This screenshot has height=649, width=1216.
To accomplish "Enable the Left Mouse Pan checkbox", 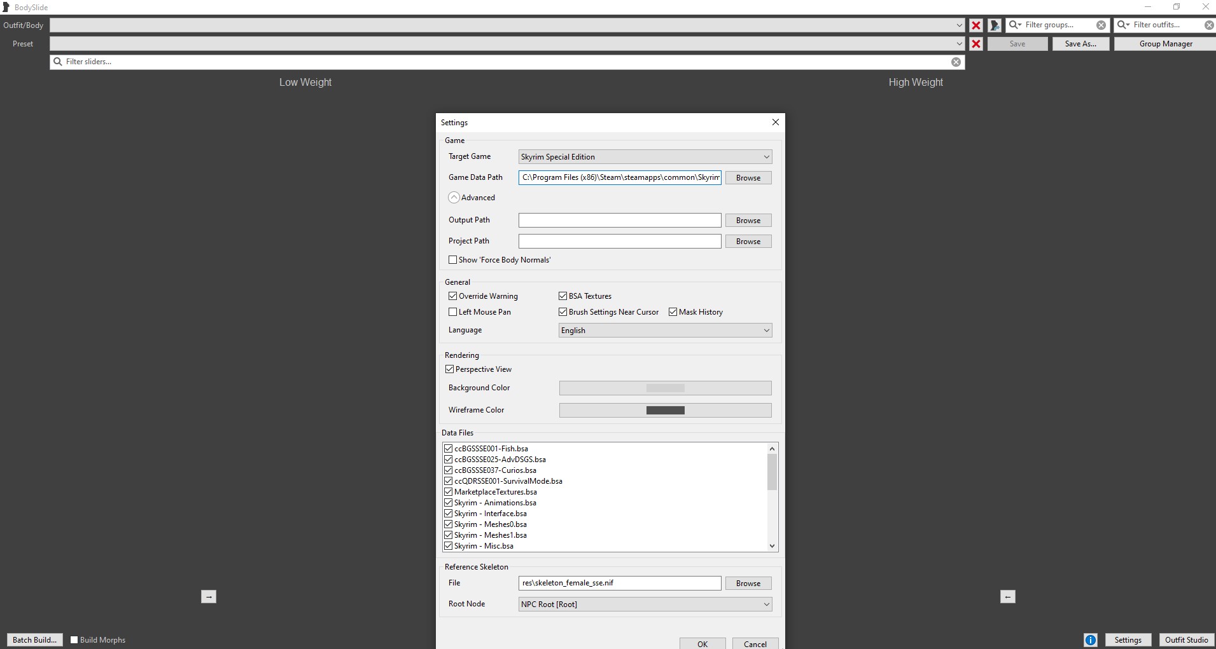I will [x=453, y=312].
